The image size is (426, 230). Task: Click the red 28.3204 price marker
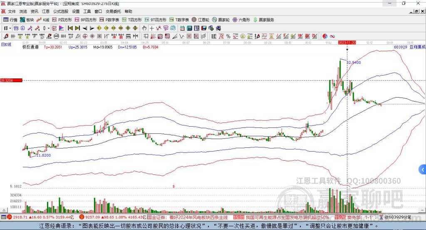[11, 80]
